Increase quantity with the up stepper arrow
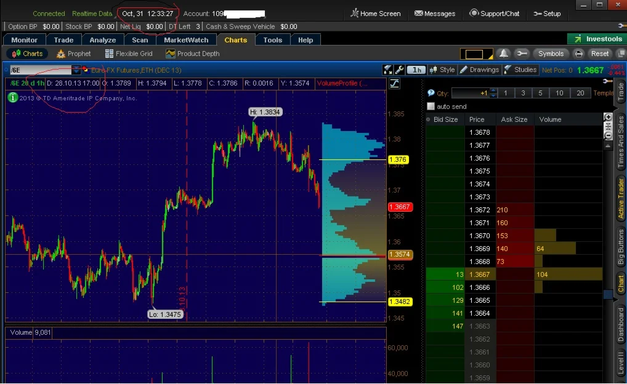The height and width of the screenshot is (384, 627). (x=493, y=90)
